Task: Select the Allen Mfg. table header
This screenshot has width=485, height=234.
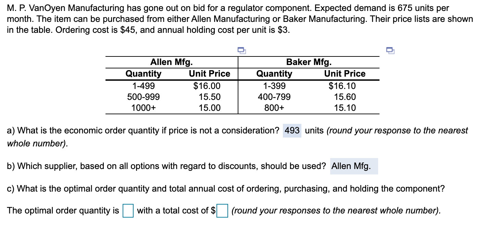Action: pos(172,62)
